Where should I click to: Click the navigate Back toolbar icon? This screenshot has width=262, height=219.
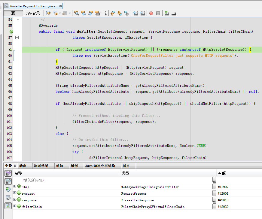pos(55,13)
